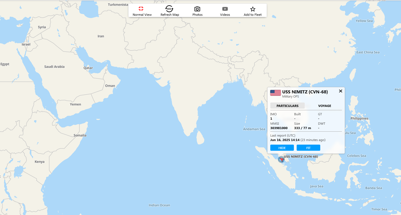The height and width of the screenshot is (215, 401).
Task: Click the Israel map label
Action: pos(26,44)
